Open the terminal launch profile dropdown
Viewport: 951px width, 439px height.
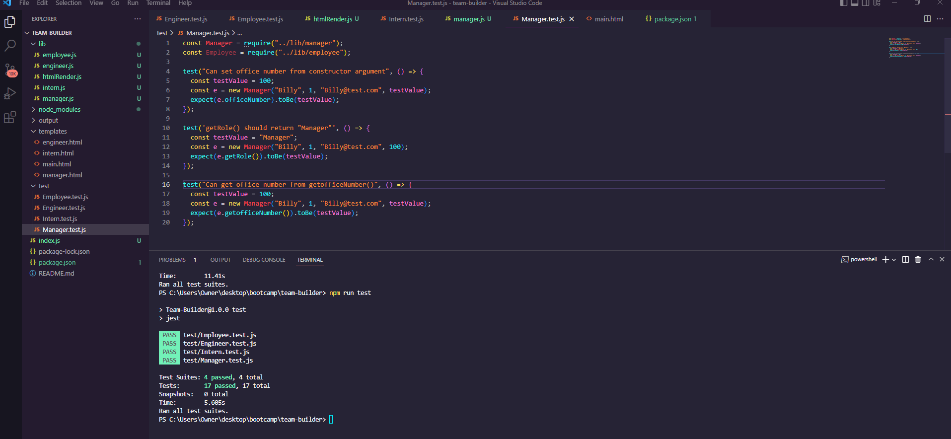click(x=894, y=260)
